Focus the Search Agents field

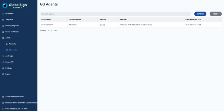pos(115,14)
